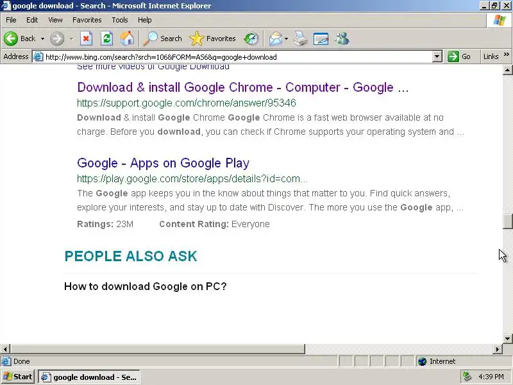Click the horizontal scrollbar thumb
The image size is (513, 385).
pyautogui.click(x=157, y=349)
